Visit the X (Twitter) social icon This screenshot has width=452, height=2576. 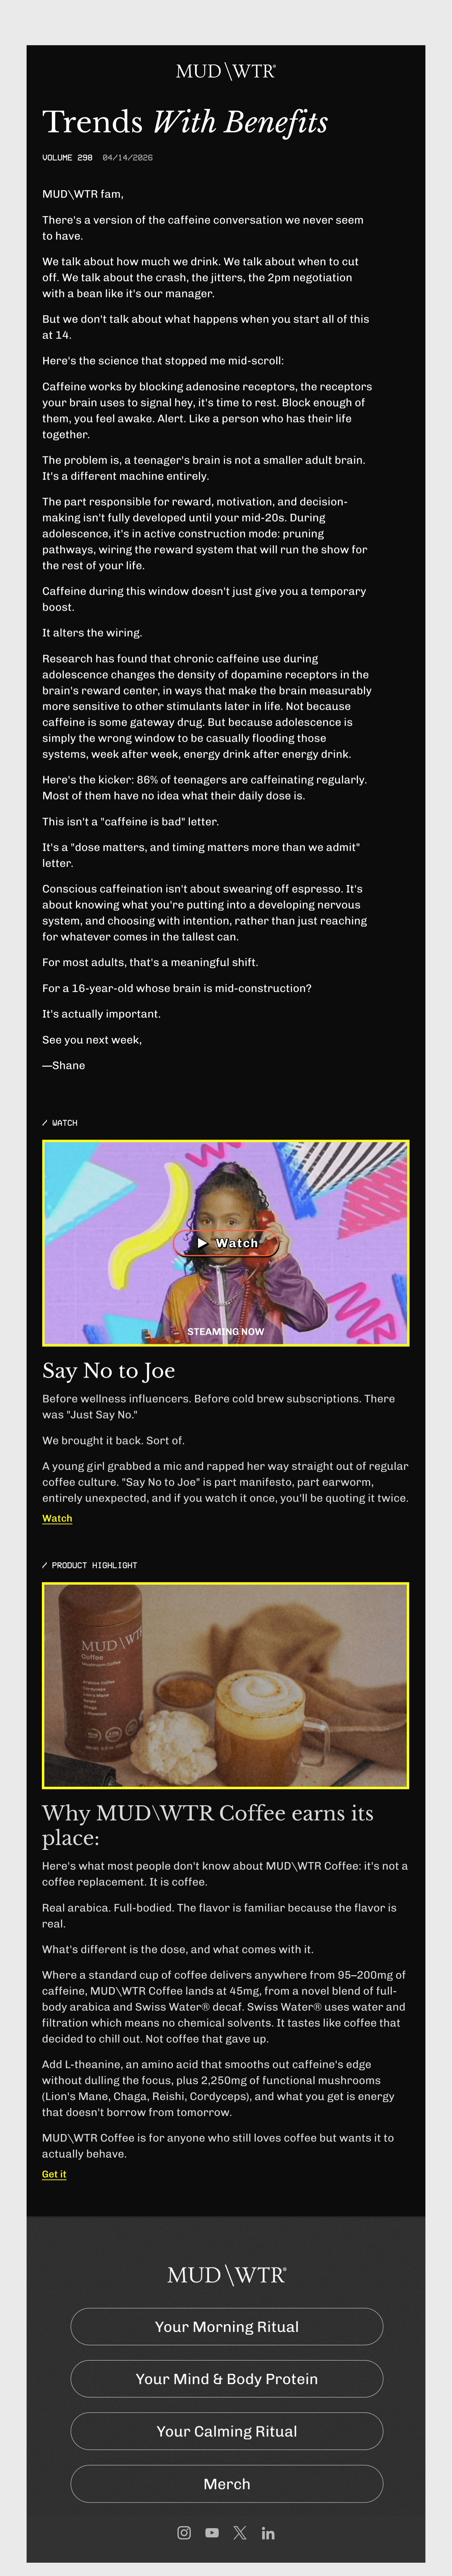click(x=240, y=2533)
